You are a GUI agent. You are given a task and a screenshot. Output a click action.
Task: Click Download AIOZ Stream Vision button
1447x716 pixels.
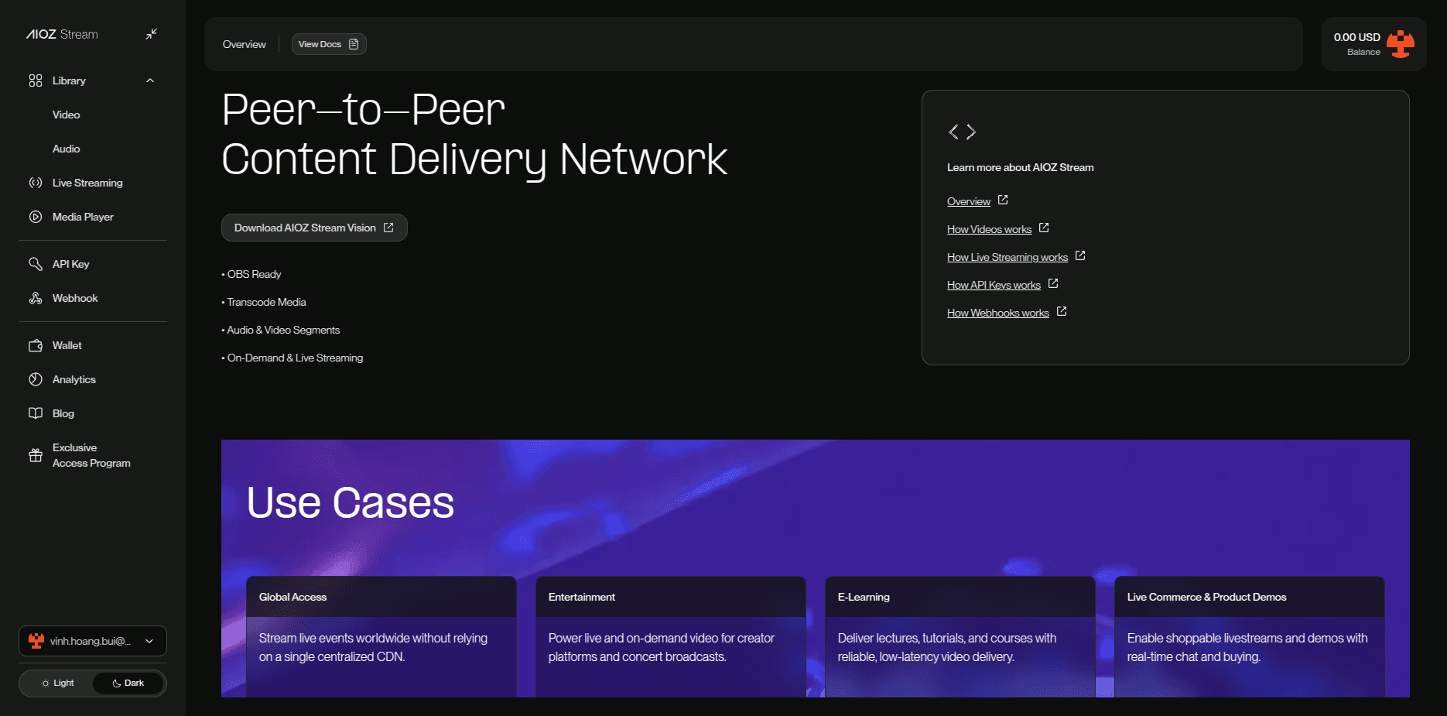tap(314, 228)
